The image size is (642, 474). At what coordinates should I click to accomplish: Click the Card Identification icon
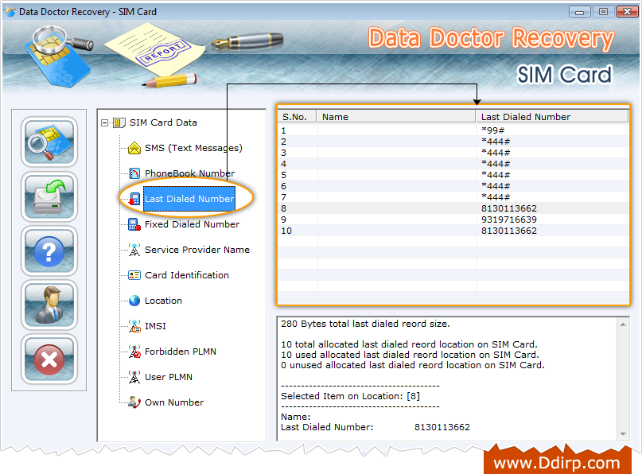(134, 275)
